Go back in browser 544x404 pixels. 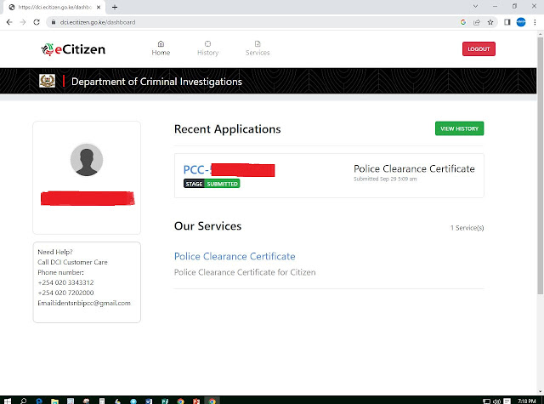[9, 22]
